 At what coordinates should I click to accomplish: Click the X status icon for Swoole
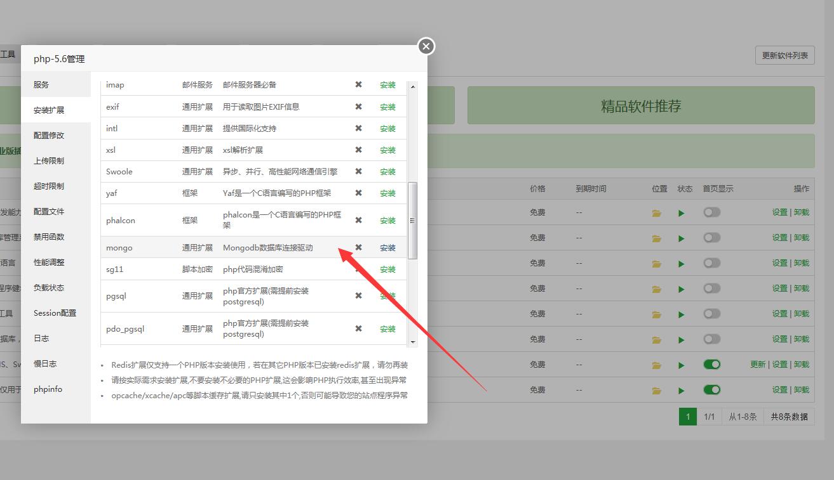click(358, 172)
